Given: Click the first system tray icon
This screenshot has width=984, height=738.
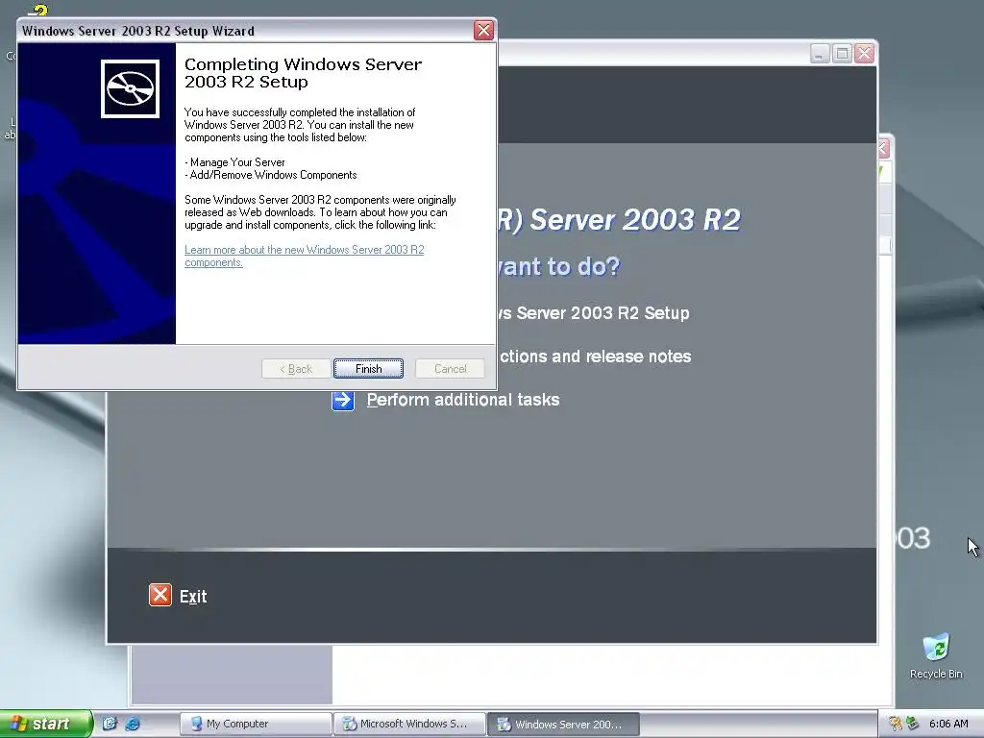Looking at the screenshot, I should 896,724.
